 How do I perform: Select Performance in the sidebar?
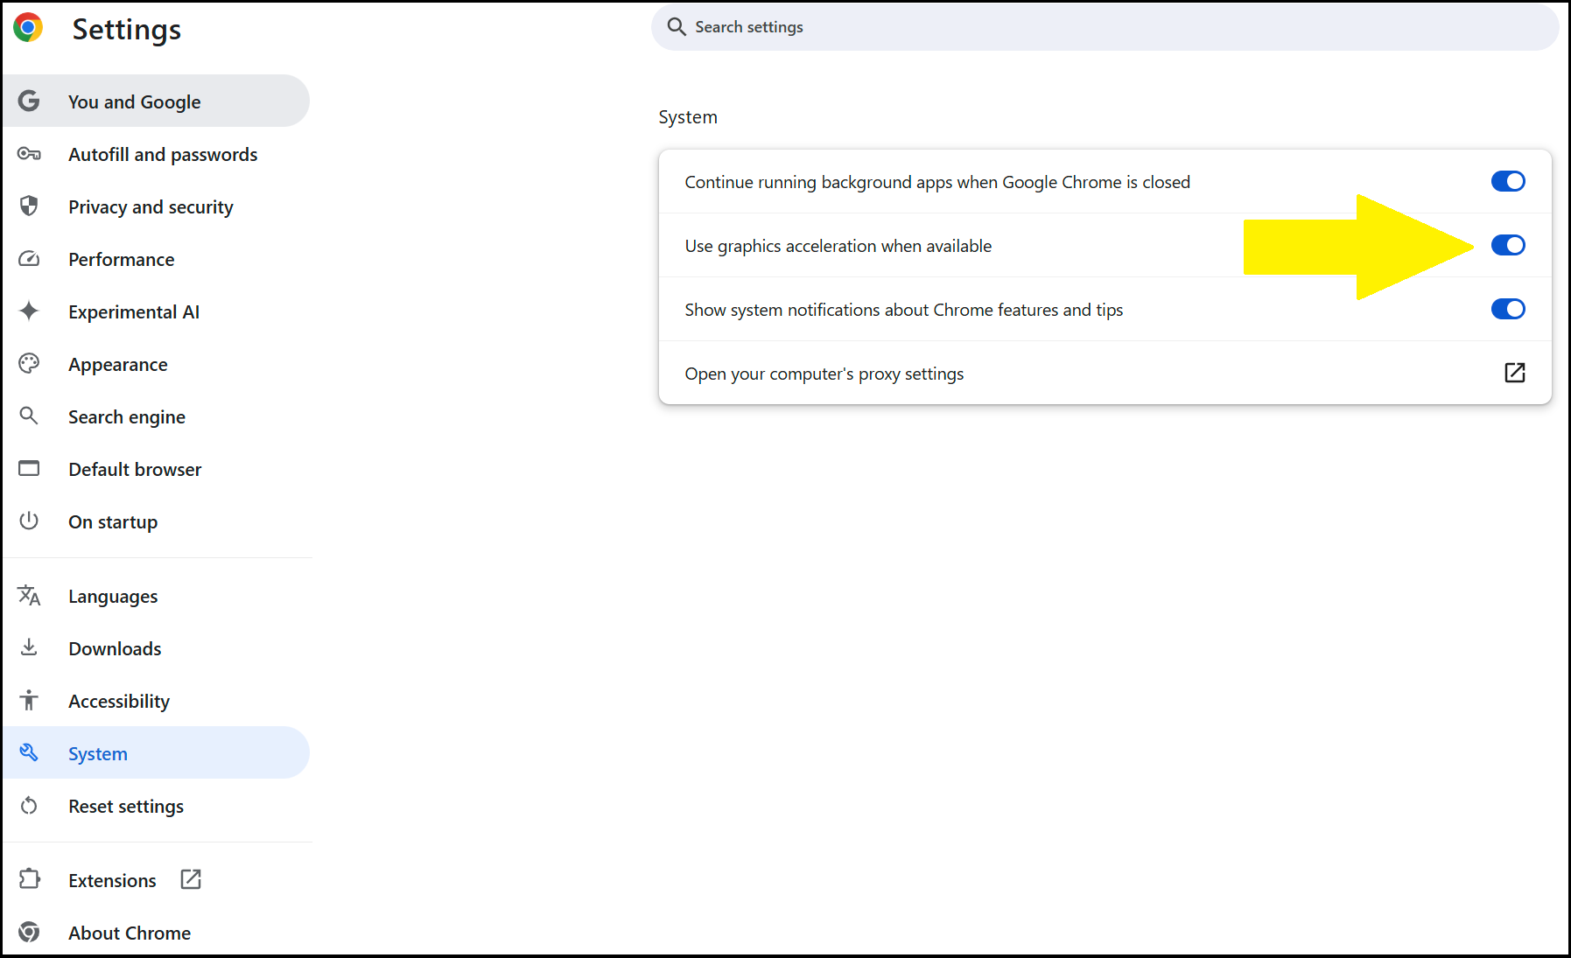click(x=157, y=259)
